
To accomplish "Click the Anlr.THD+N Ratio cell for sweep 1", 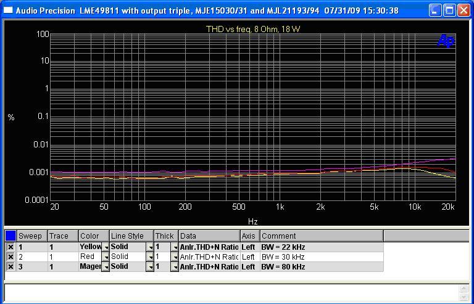I will (x=209, y=247).
